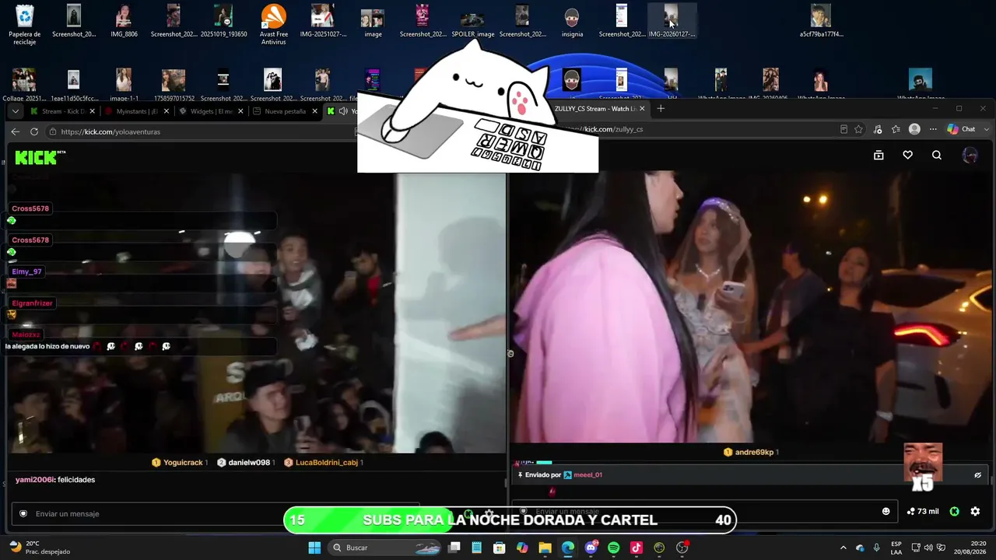This screenshot has height=560, width=996.
Task: Open Edge favorites list
Action: (896, 129)
